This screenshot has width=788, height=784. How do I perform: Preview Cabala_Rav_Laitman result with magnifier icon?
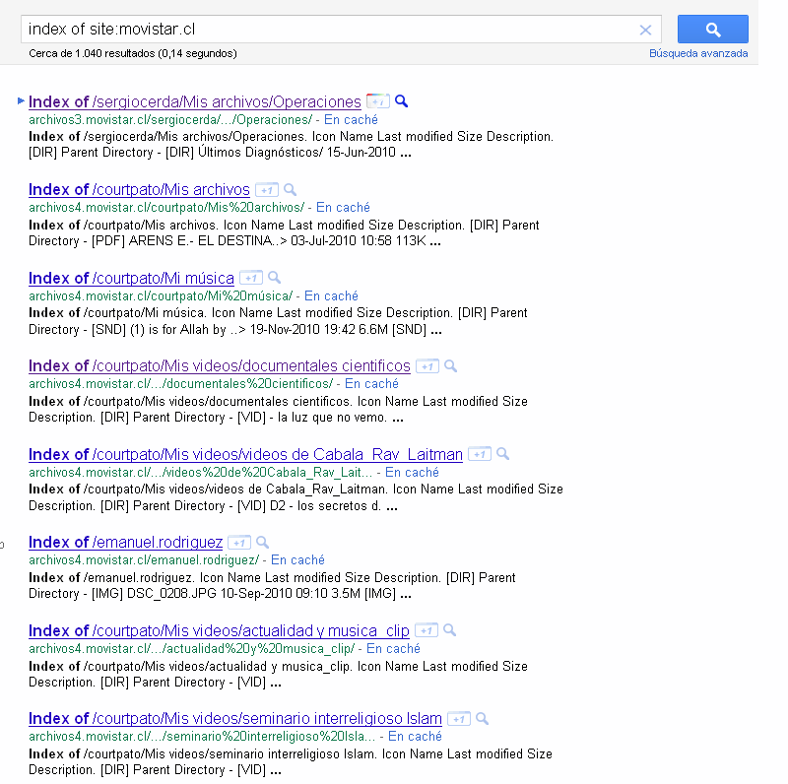[x=502, y=454]
